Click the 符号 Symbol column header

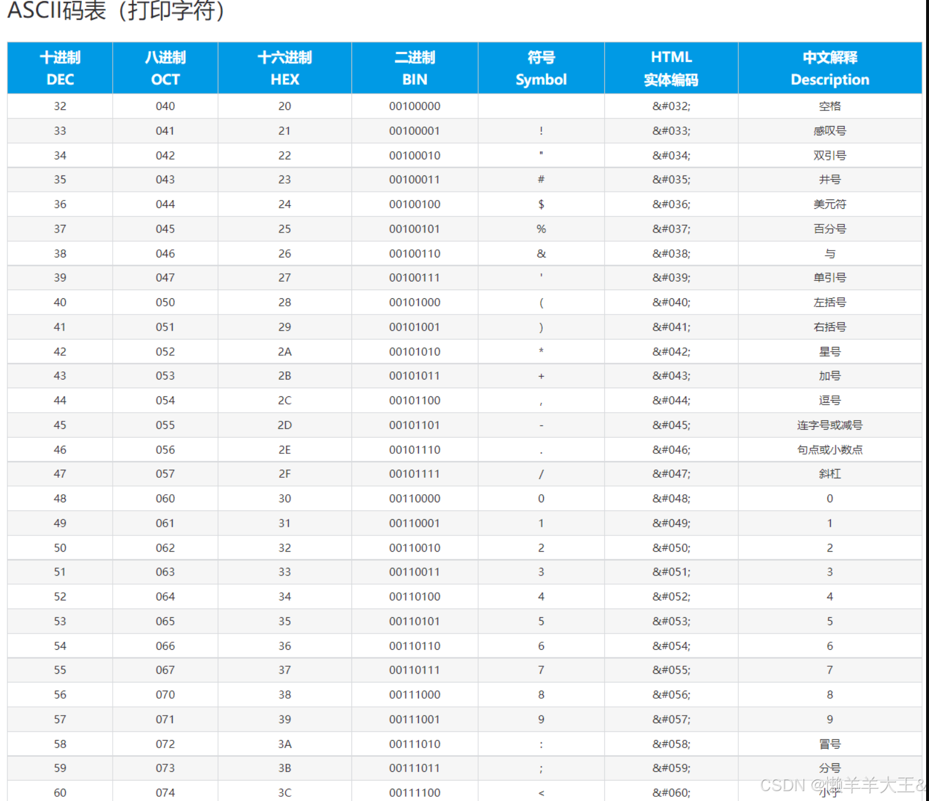[541, 68]
